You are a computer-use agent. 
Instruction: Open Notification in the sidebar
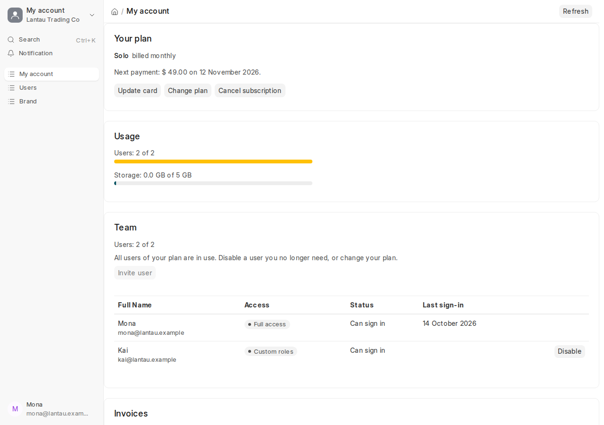(51, 53)
